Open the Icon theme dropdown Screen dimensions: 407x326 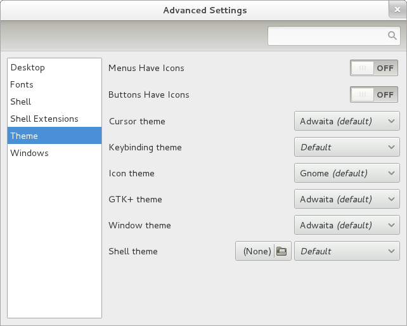pyautogui.click(x=347, y=173)
